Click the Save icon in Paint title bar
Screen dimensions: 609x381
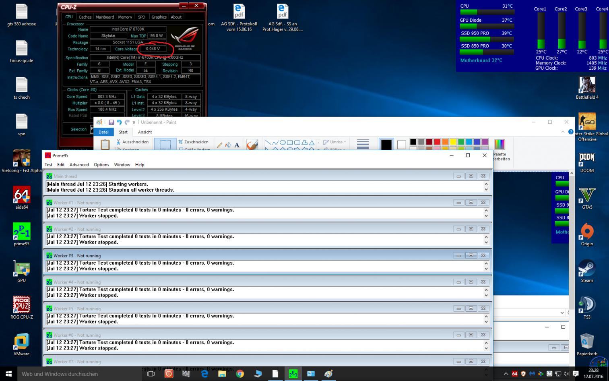[x=111, y=122]
